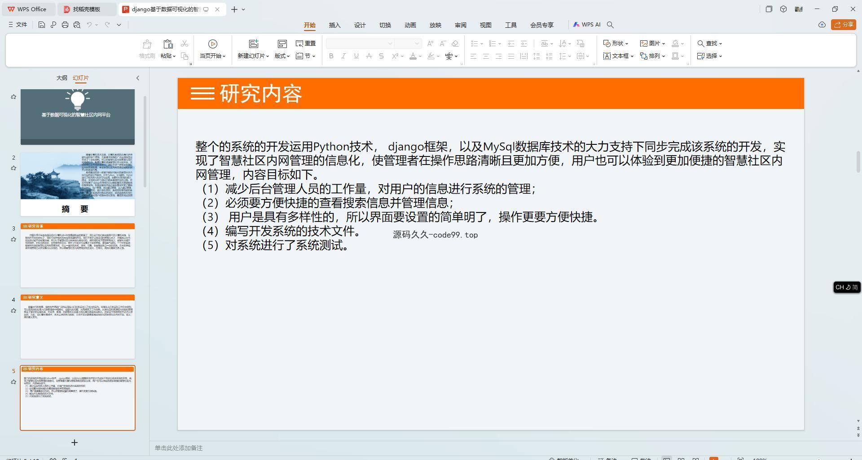862x460 pixels.
Task: Click the 分享 share button
Action: pos(843,25)
